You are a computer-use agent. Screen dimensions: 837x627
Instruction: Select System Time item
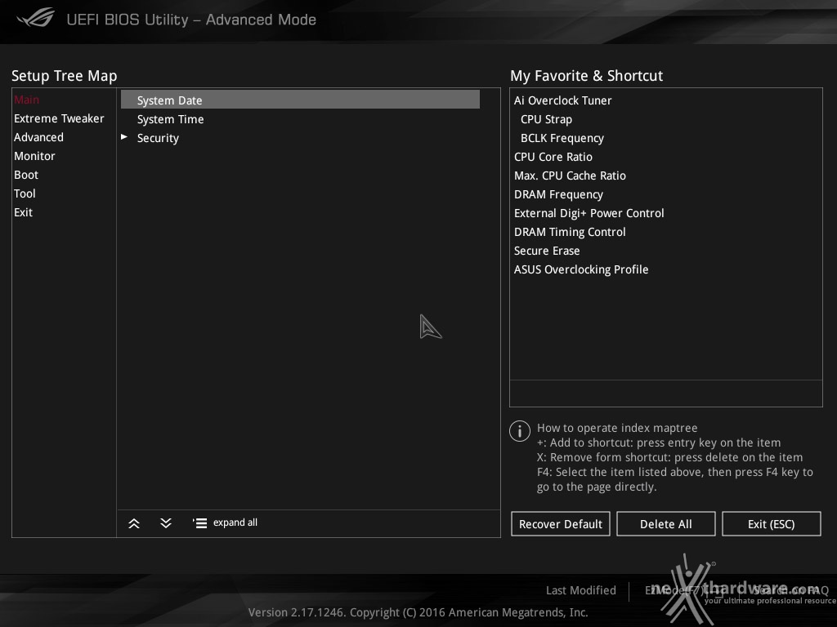[170, 119]
